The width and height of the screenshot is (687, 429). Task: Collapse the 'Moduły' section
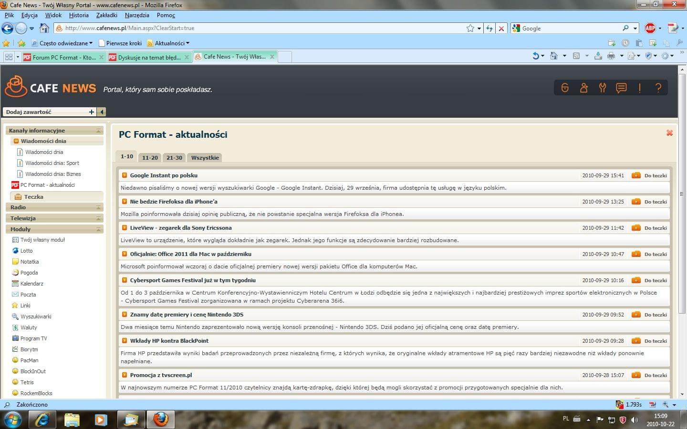click(x=99, y=229)
